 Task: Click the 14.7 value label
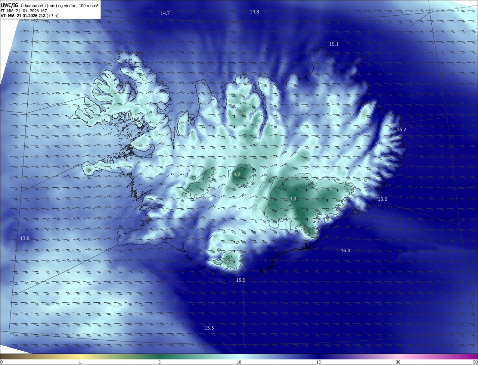click(165, 13)
